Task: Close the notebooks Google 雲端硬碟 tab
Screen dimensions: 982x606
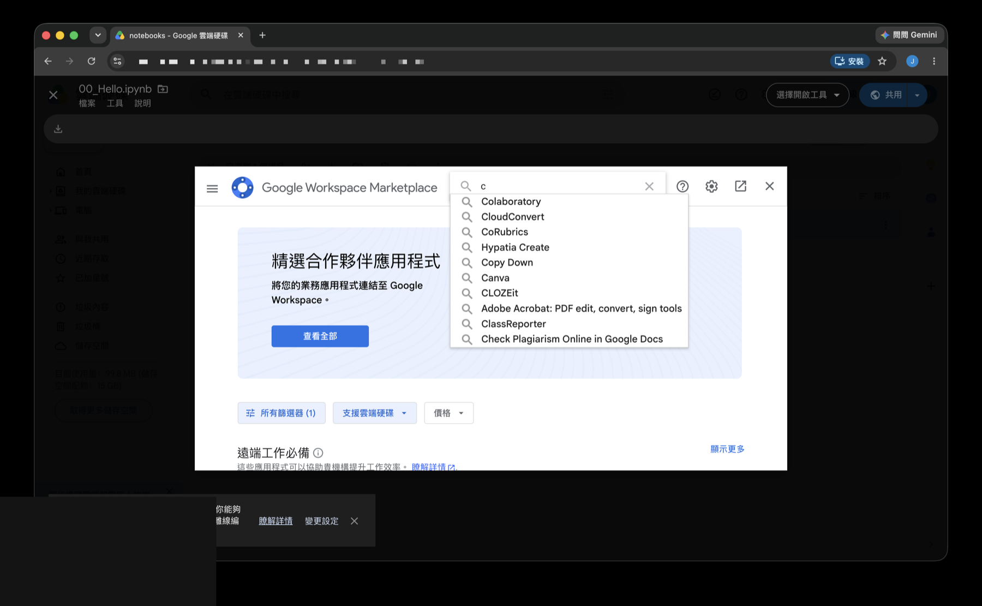Action: [241, 35]
